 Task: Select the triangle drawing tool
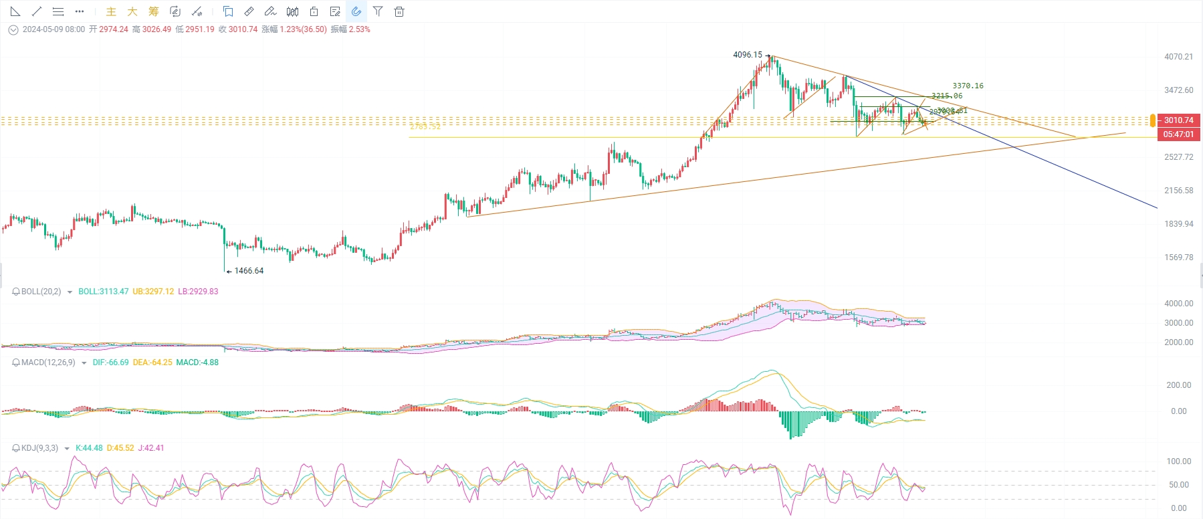pyautogui.click(x=15, y=11)
